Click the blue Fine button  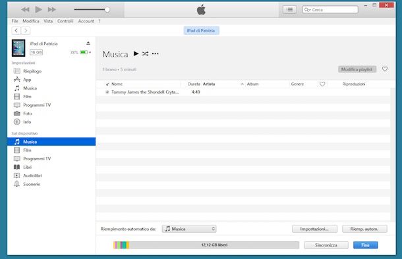(x=365, y=245)
